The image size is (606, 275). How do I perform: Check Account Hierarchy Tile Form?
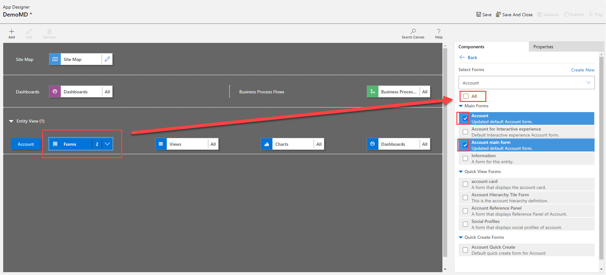click(x=465, y=198)
